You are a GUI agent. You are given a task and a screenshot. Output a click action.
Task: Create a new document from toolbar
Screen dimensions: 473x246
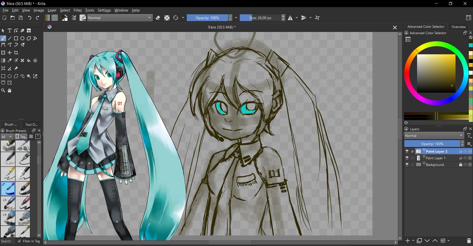[x=4, y=18]
